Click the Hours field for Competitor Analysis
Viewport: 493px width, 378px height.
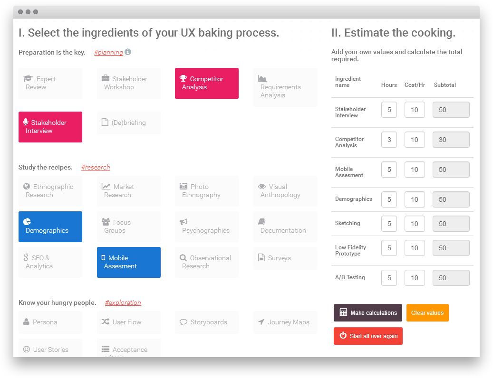tap(389, 140)
